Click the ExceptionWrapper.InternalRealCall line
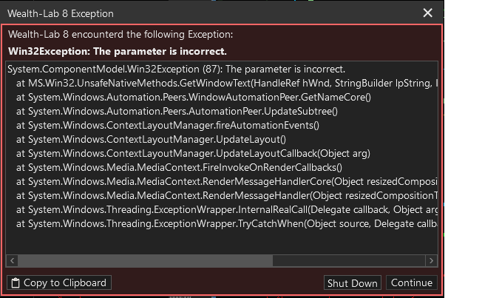 [x=227, y=210]
